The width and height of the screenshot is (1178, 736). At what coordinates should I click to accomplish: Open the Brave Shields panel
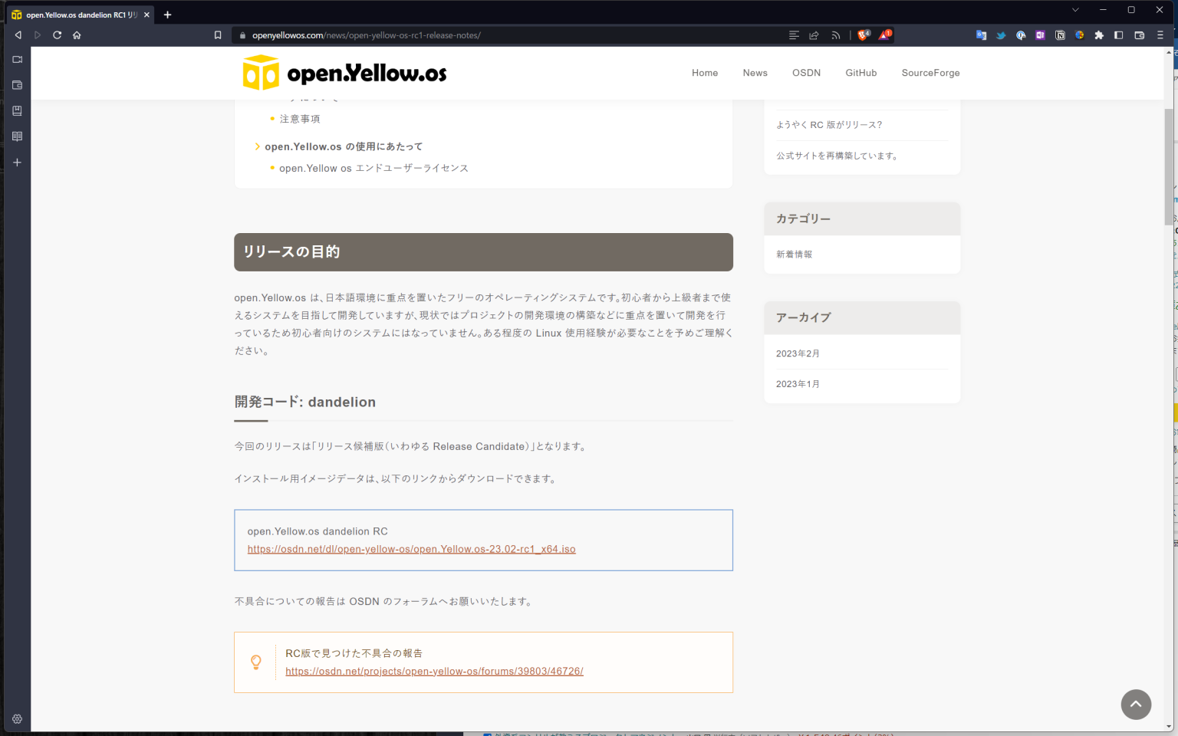[x=863, y=34]
